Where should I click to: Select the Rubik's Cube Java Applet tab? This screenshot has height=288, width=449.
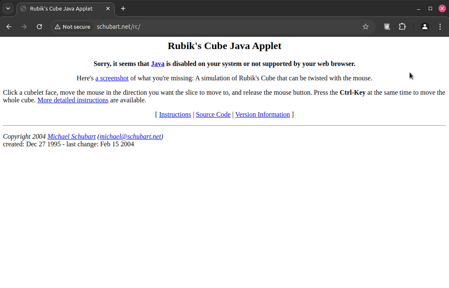pos(61,8)
